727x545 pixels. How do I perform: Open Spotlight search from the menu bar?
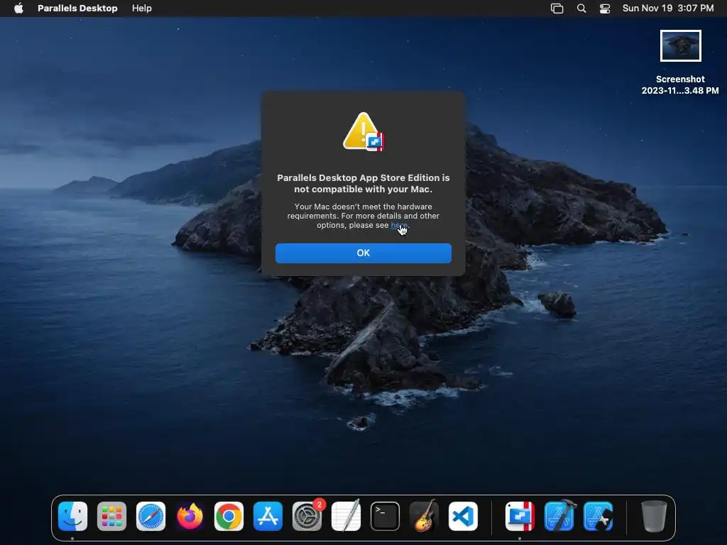click(x=581, y=9)
